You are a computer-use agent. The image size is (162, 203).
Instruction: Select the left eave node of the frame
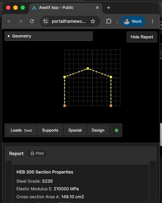click(x=64, y=77)
